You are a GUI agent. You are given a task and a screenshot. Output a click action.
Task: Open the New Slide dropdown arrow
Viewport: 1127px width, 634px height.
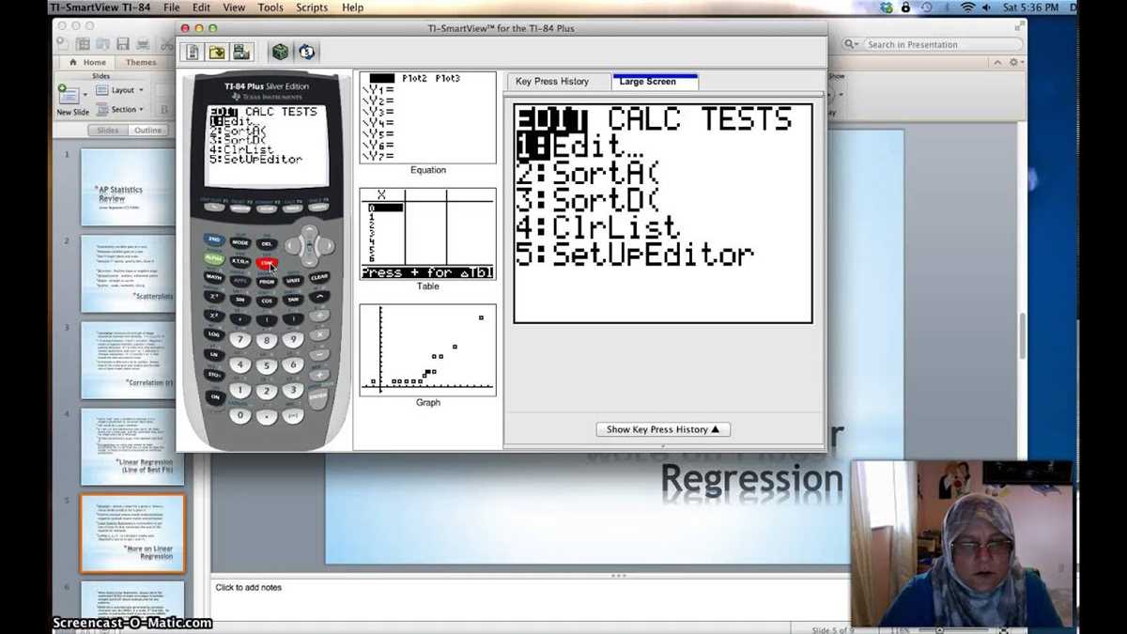click(x=86, y=97)
